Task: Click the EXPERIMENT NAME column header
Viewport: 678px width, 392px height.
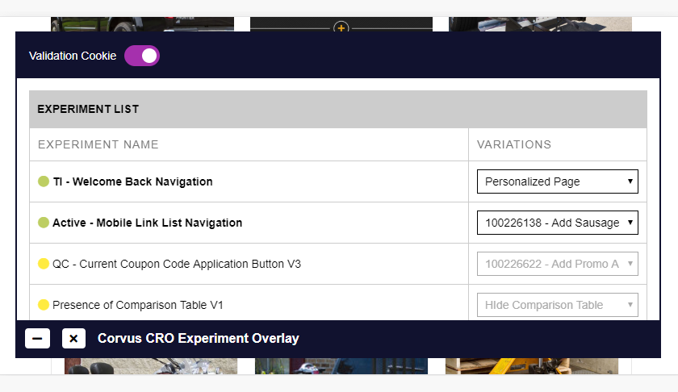Action: 98,144
